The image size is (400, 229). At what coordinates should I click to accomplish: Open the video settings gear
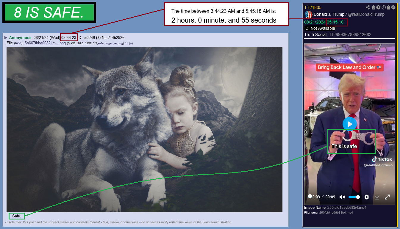367,197
